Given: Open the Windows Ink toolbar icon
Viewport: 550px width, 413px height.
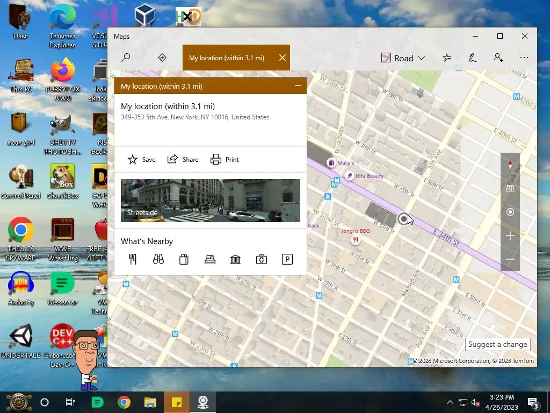Looking at the screenshot, I should [473, 58].
